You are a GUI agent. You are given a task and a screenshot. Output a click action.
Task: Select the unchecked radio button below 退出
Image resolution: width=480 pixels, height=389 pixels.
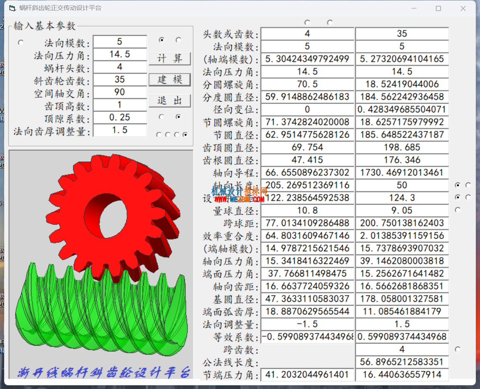[161, 116]
